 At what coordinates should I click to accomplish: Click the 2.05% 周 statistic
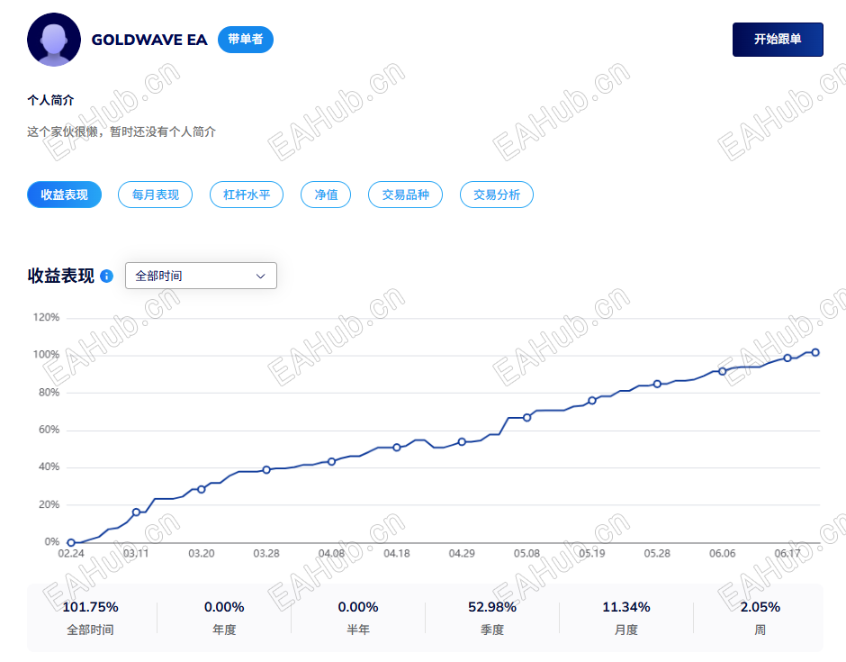click(x=760, y=618)
